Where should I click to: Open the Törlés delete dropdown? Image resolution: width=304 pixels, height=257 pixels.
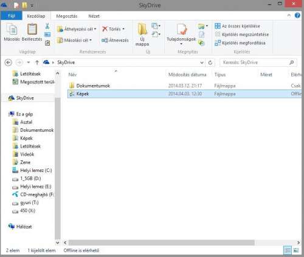tap(113, 29)
